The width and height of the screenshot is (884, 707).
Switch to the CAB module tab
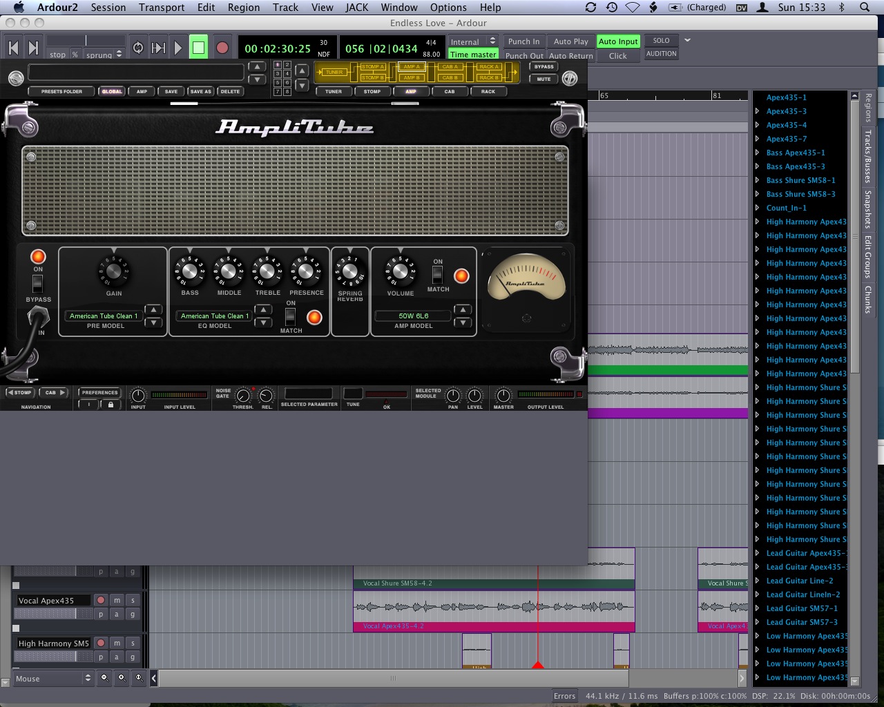[x=450, y=91]
